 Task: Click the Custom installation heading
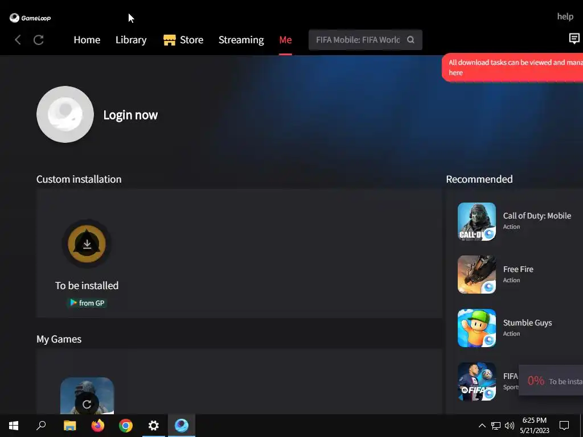[x=79, y=179]
